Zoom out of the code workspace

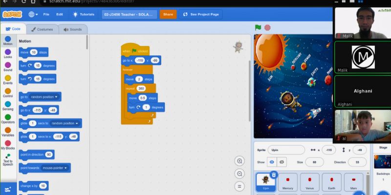click(239, 174)
